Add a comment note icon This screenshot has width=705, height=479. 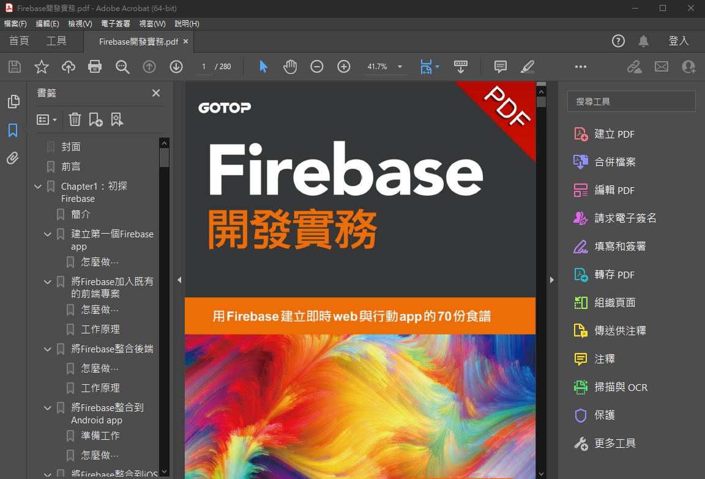pyautogui.click(x=501, y=67)
